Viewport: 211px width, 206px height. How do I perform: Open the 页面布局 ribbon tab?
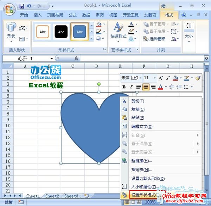tap(55, 15)
